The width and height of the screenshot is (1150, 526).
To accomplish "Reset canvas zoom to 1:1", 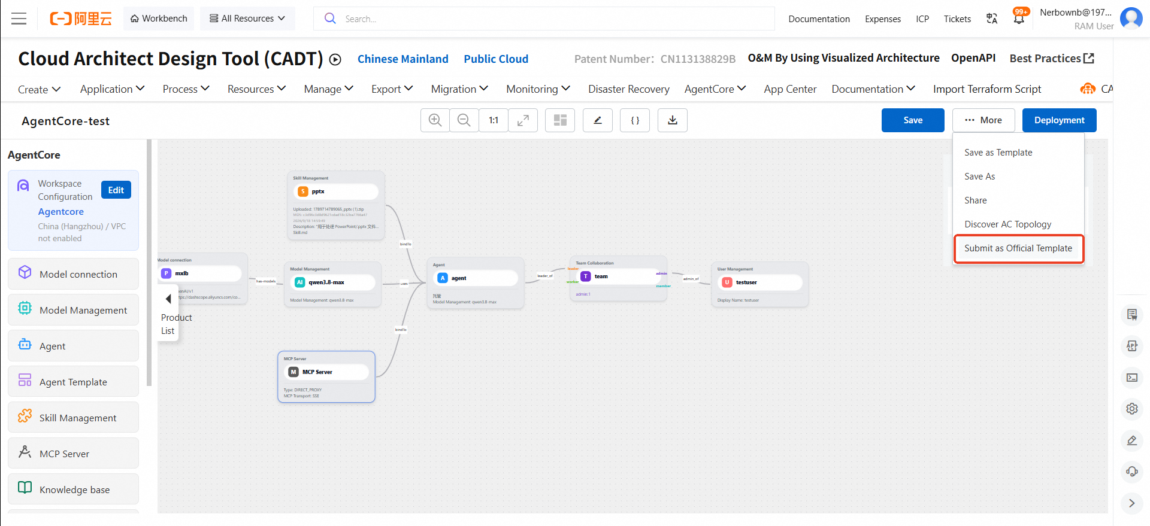I will click(494, 120).
